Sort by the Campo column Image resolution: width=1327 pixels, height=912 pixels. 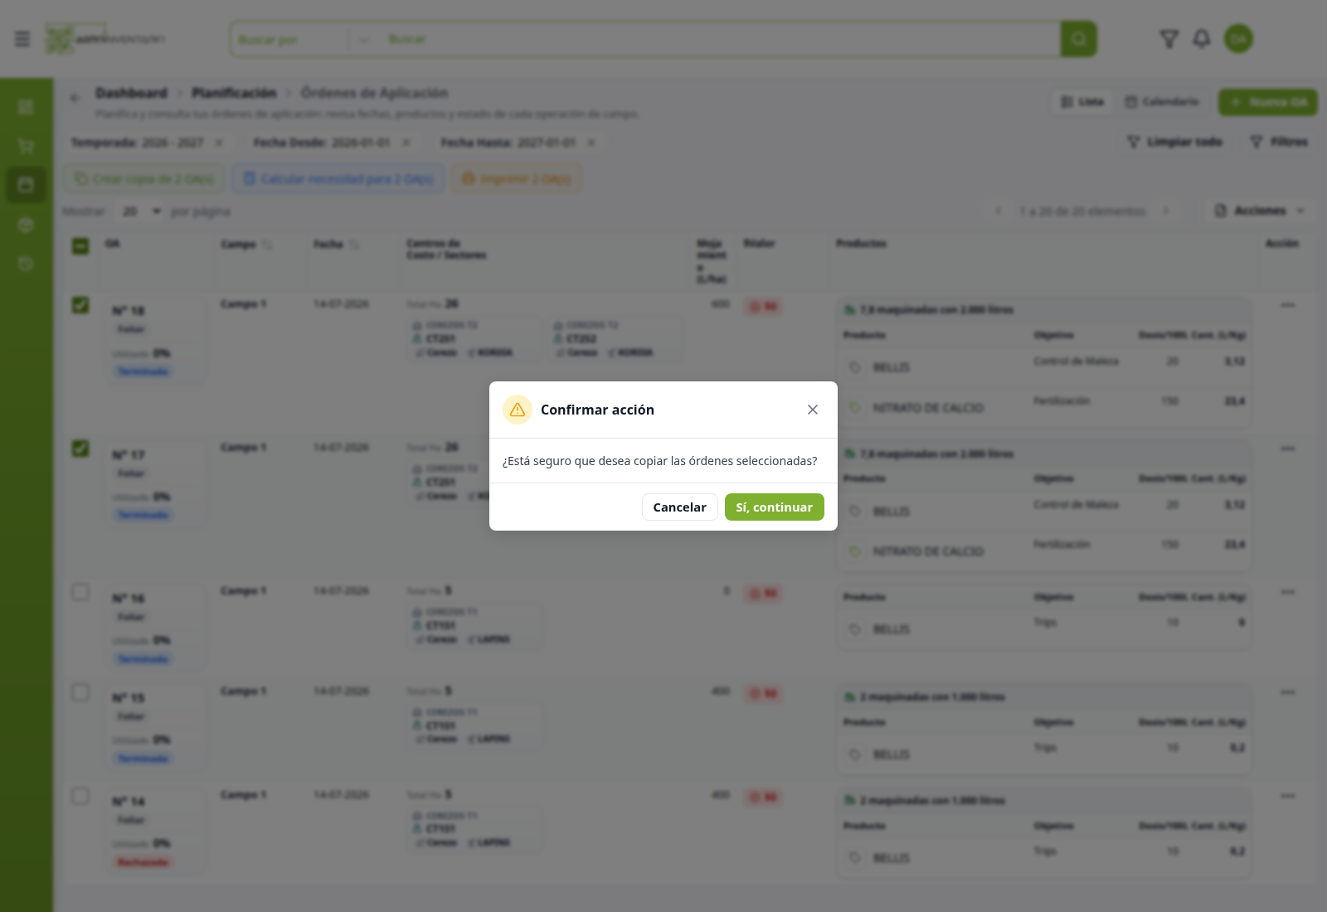click(267, 245)
